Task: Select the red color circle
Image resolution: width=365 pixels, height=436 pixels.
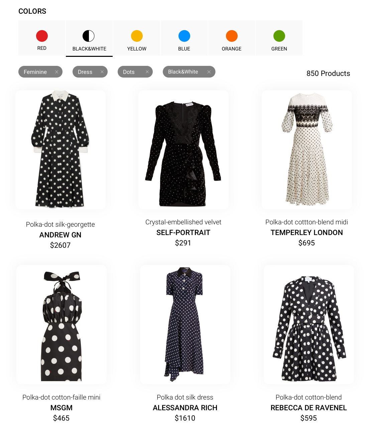Action: coord(42,36)
